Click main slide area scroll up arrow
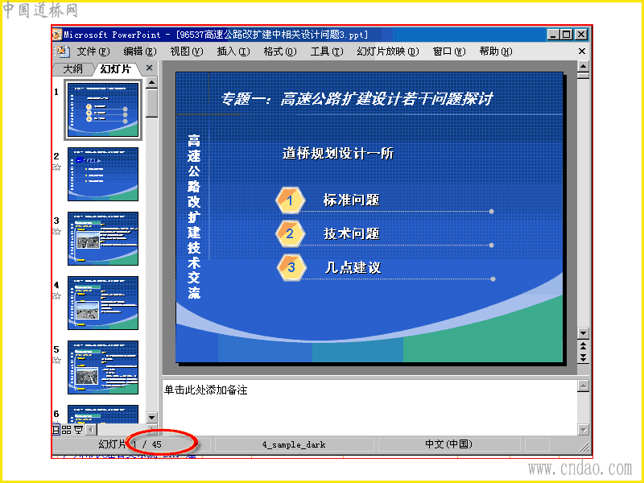This screenshot has height=483, width=644. tap(583, 66)
